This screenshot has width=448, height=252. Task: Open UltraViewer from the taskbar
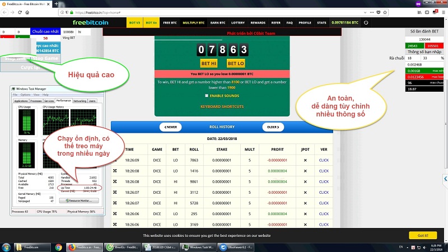236,247
